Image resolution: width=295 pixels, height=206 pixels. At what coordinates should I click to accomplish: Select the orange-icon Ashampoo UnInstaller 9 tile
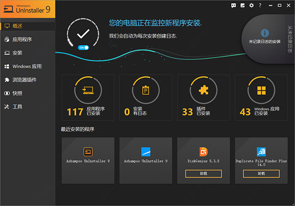88,160
